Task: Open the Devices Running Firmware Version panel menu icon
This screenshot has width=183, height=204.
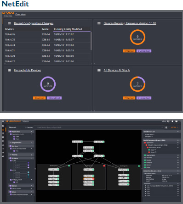Action: (99, 23)
